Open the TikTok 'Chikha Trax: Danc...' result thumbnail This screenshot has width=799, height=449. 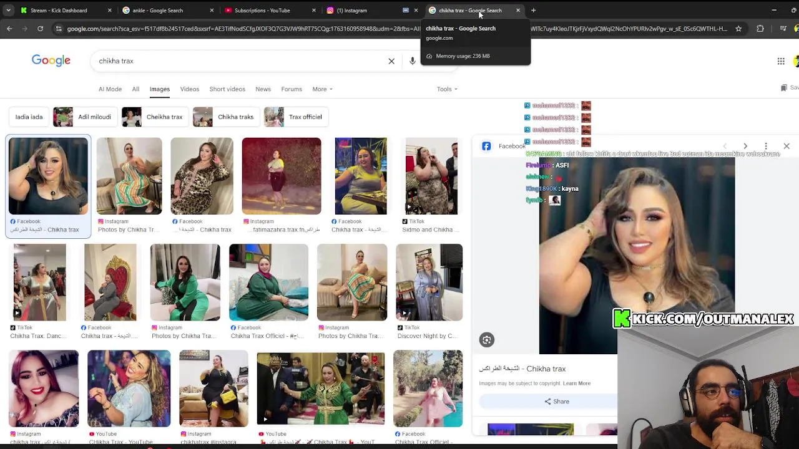pos(40,282)
